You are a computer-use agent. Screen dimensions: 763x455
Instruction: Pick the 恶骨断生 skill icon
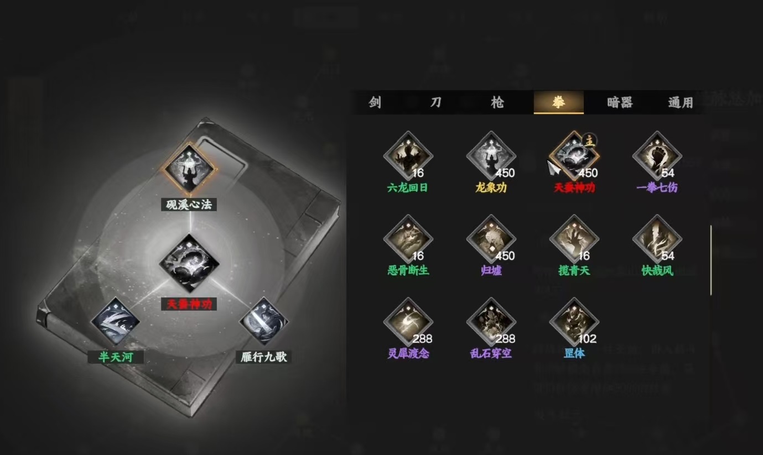[408, 239]
